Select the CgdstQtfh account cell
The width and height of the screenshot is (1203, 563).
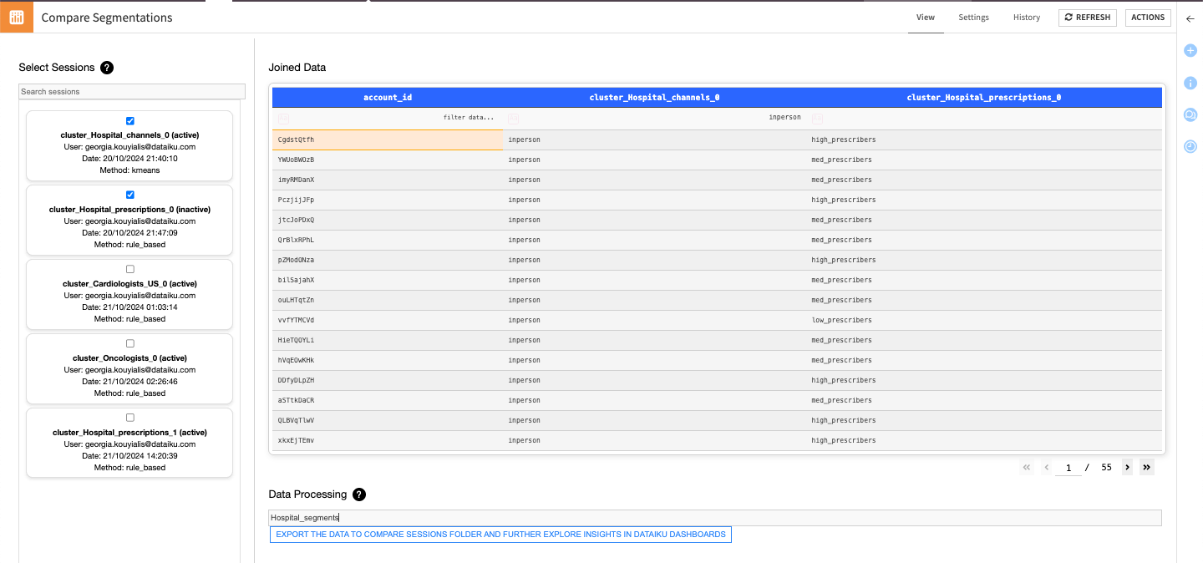[388, 140]
